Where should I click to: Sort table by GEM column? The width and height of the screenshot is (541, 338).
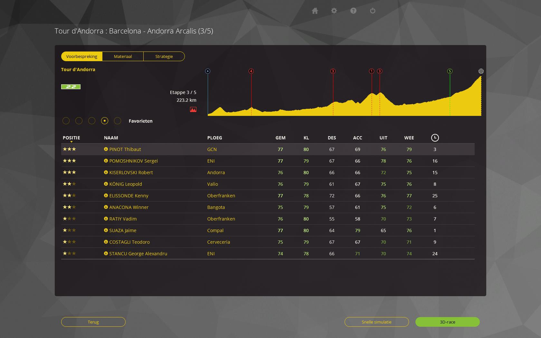pos(280,138)
